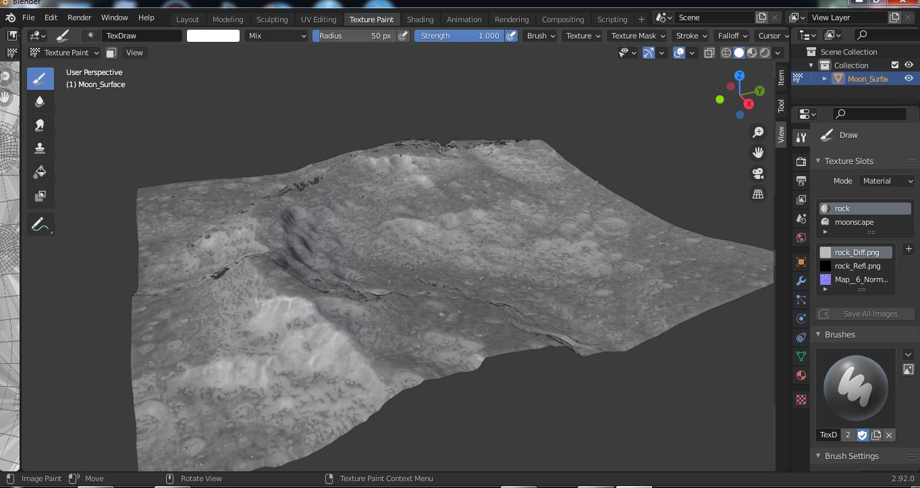Open the World properties tab
920x488 pixels.
(801, 238)
